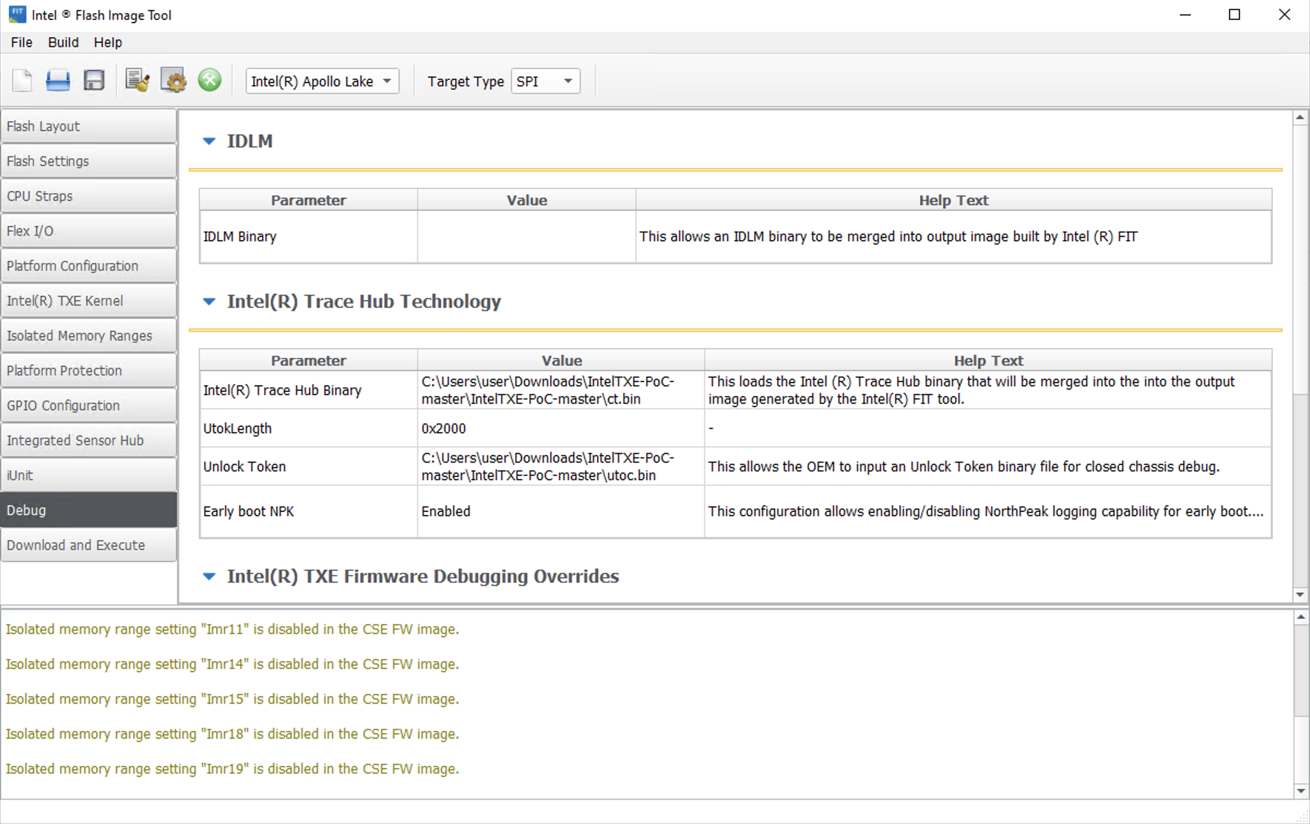Click the closed chassis debug help text

point(964,467)
